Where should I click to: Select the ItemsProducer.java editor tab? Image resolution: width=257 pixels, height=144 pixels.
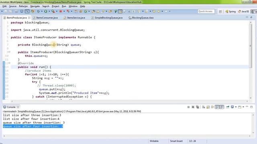click(x=16, y=18)
